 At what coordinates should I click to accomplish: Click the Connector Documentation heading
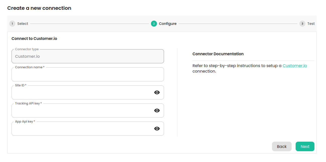(x=218, y=54)
